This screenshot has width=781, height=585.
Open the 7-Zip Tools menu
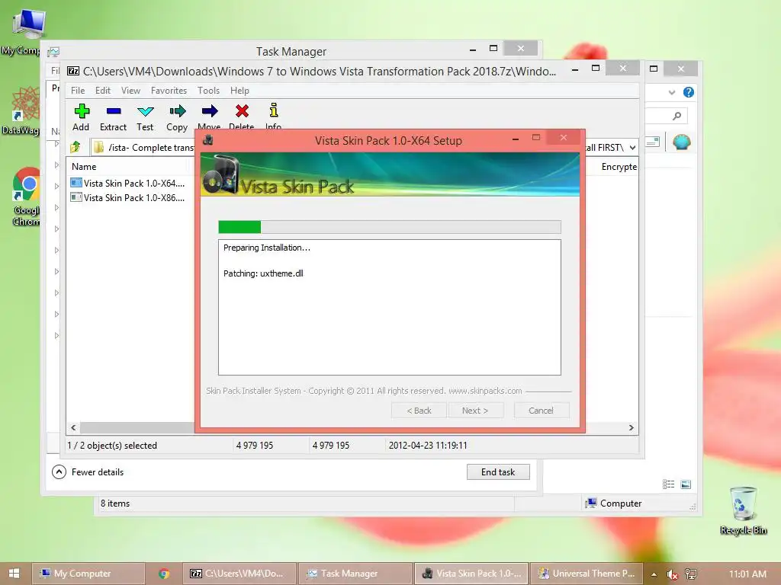[208, 91]
